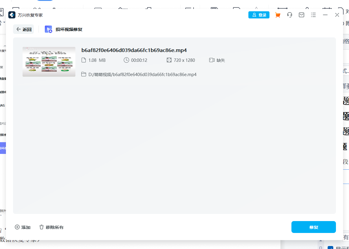Open the headset customer support icon
The height and width of the screenshot is (249, 349).
point(290,15)
